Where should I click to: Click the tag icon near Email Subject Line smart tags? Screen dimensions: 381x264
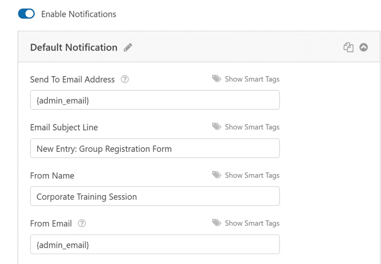[x=217, y=126]
